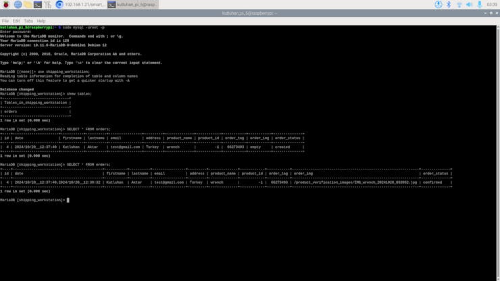Image resolution: width=500 pixels, height=281 pixels.
Task: Maximize the terminal window
Action: coord(491,13)
